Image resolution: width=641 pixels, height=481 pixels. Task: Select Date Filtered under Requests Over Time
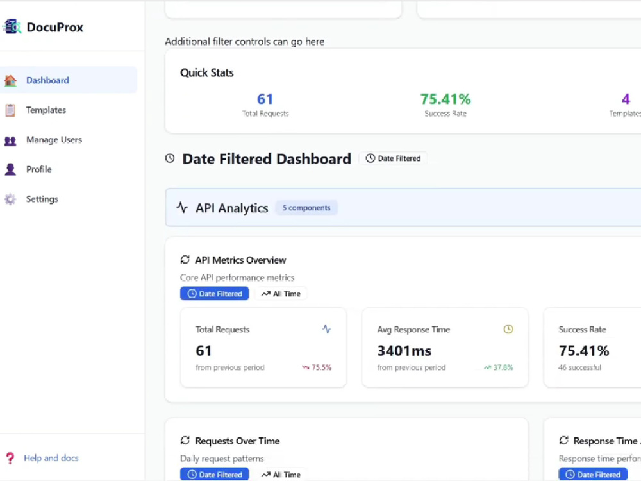tap(215, 475)
